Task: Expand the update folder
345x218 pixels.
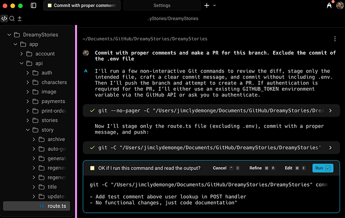Action: click(34, 196)
